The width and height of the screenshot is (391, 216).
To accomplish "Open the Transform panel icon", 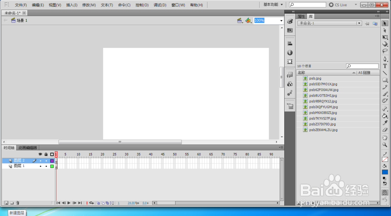I will pos(290,62).
